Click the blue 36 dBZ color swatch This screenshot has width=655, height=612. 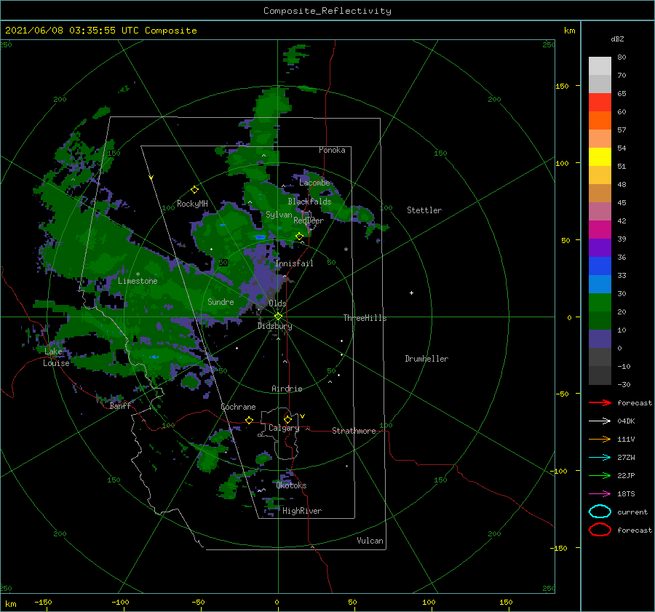tap(600, 266)
